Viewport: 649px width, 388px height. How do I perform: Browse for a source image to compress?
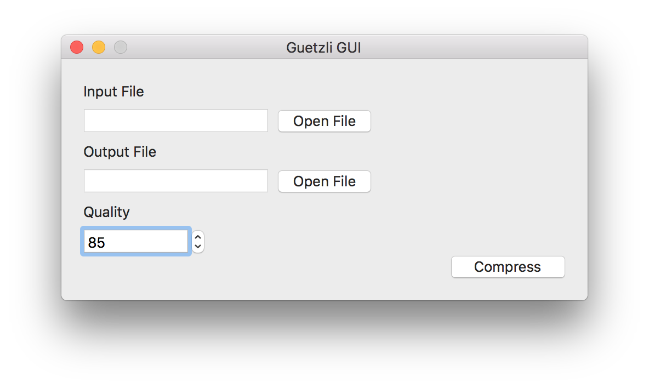point(324,121)
